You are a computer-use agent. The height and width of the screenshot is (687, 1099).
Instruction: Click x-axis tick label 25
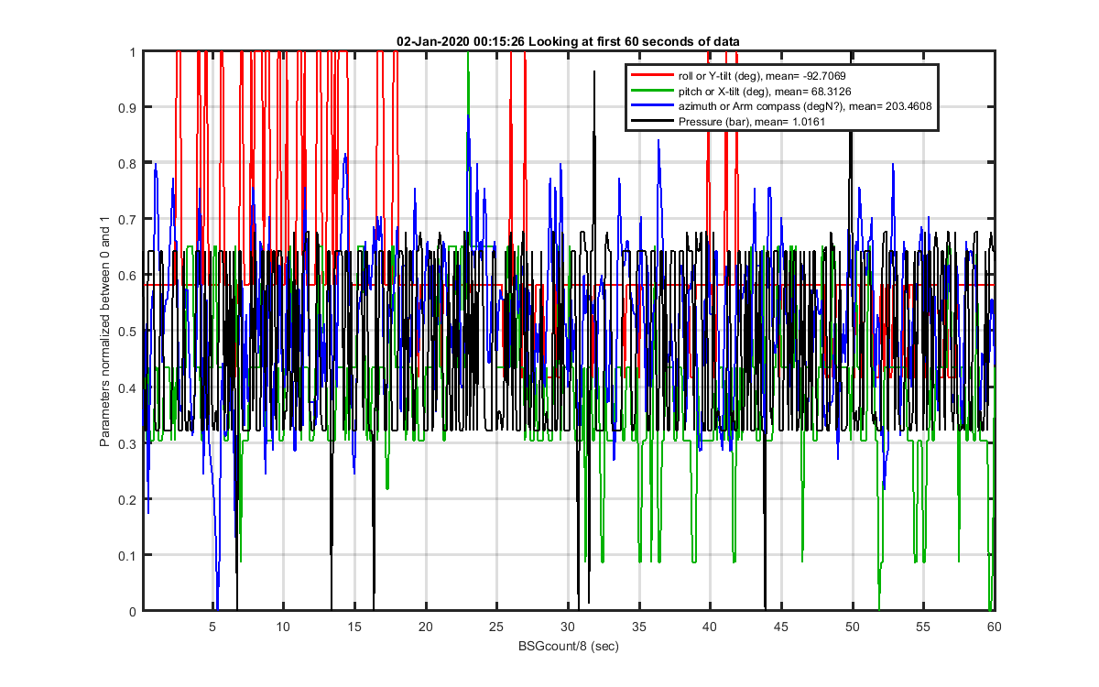click(496, 627)
